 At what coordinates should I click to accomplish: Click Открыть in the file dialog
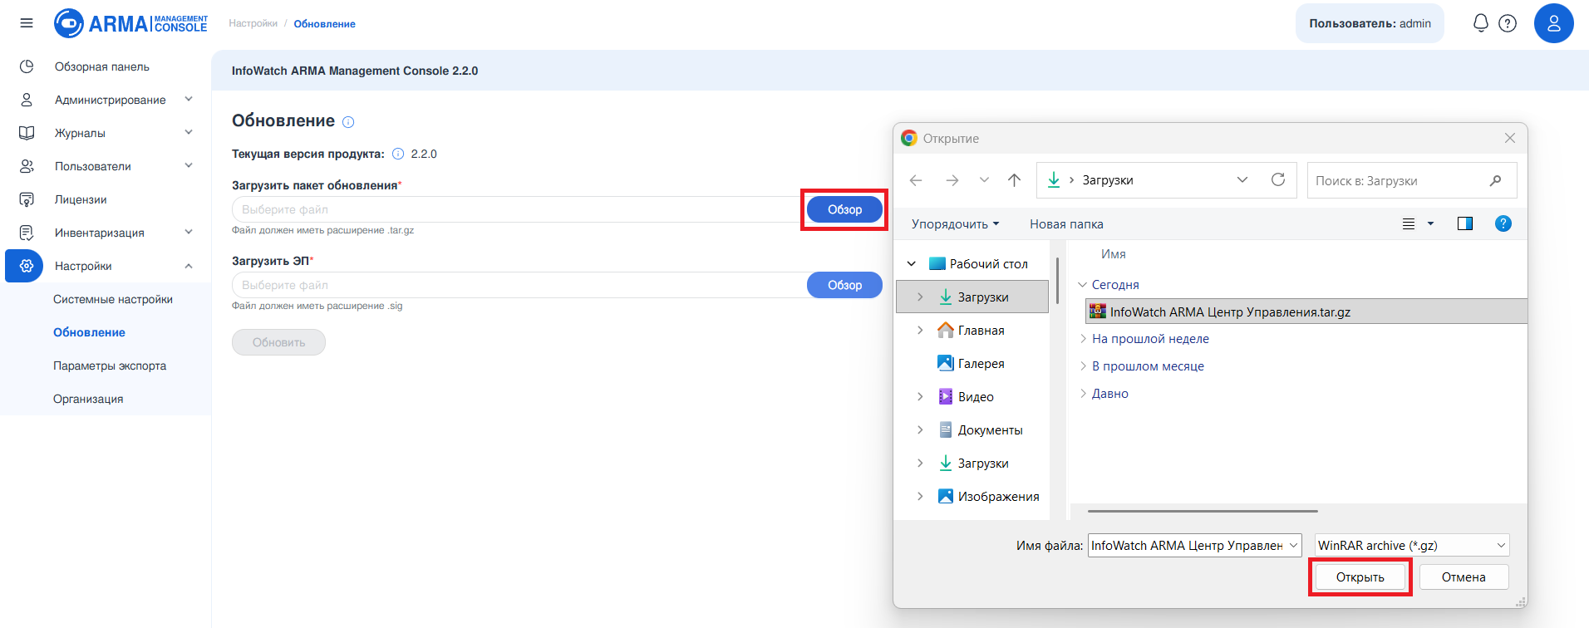pos(1360,577)
